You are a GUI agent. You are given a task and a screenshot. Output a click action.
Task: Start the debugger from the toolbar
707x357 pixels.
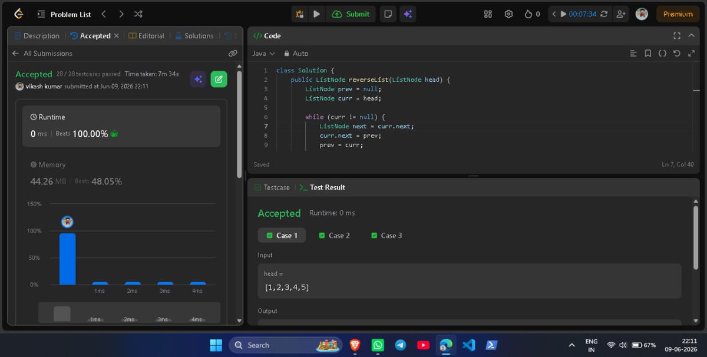click(300, 14)
